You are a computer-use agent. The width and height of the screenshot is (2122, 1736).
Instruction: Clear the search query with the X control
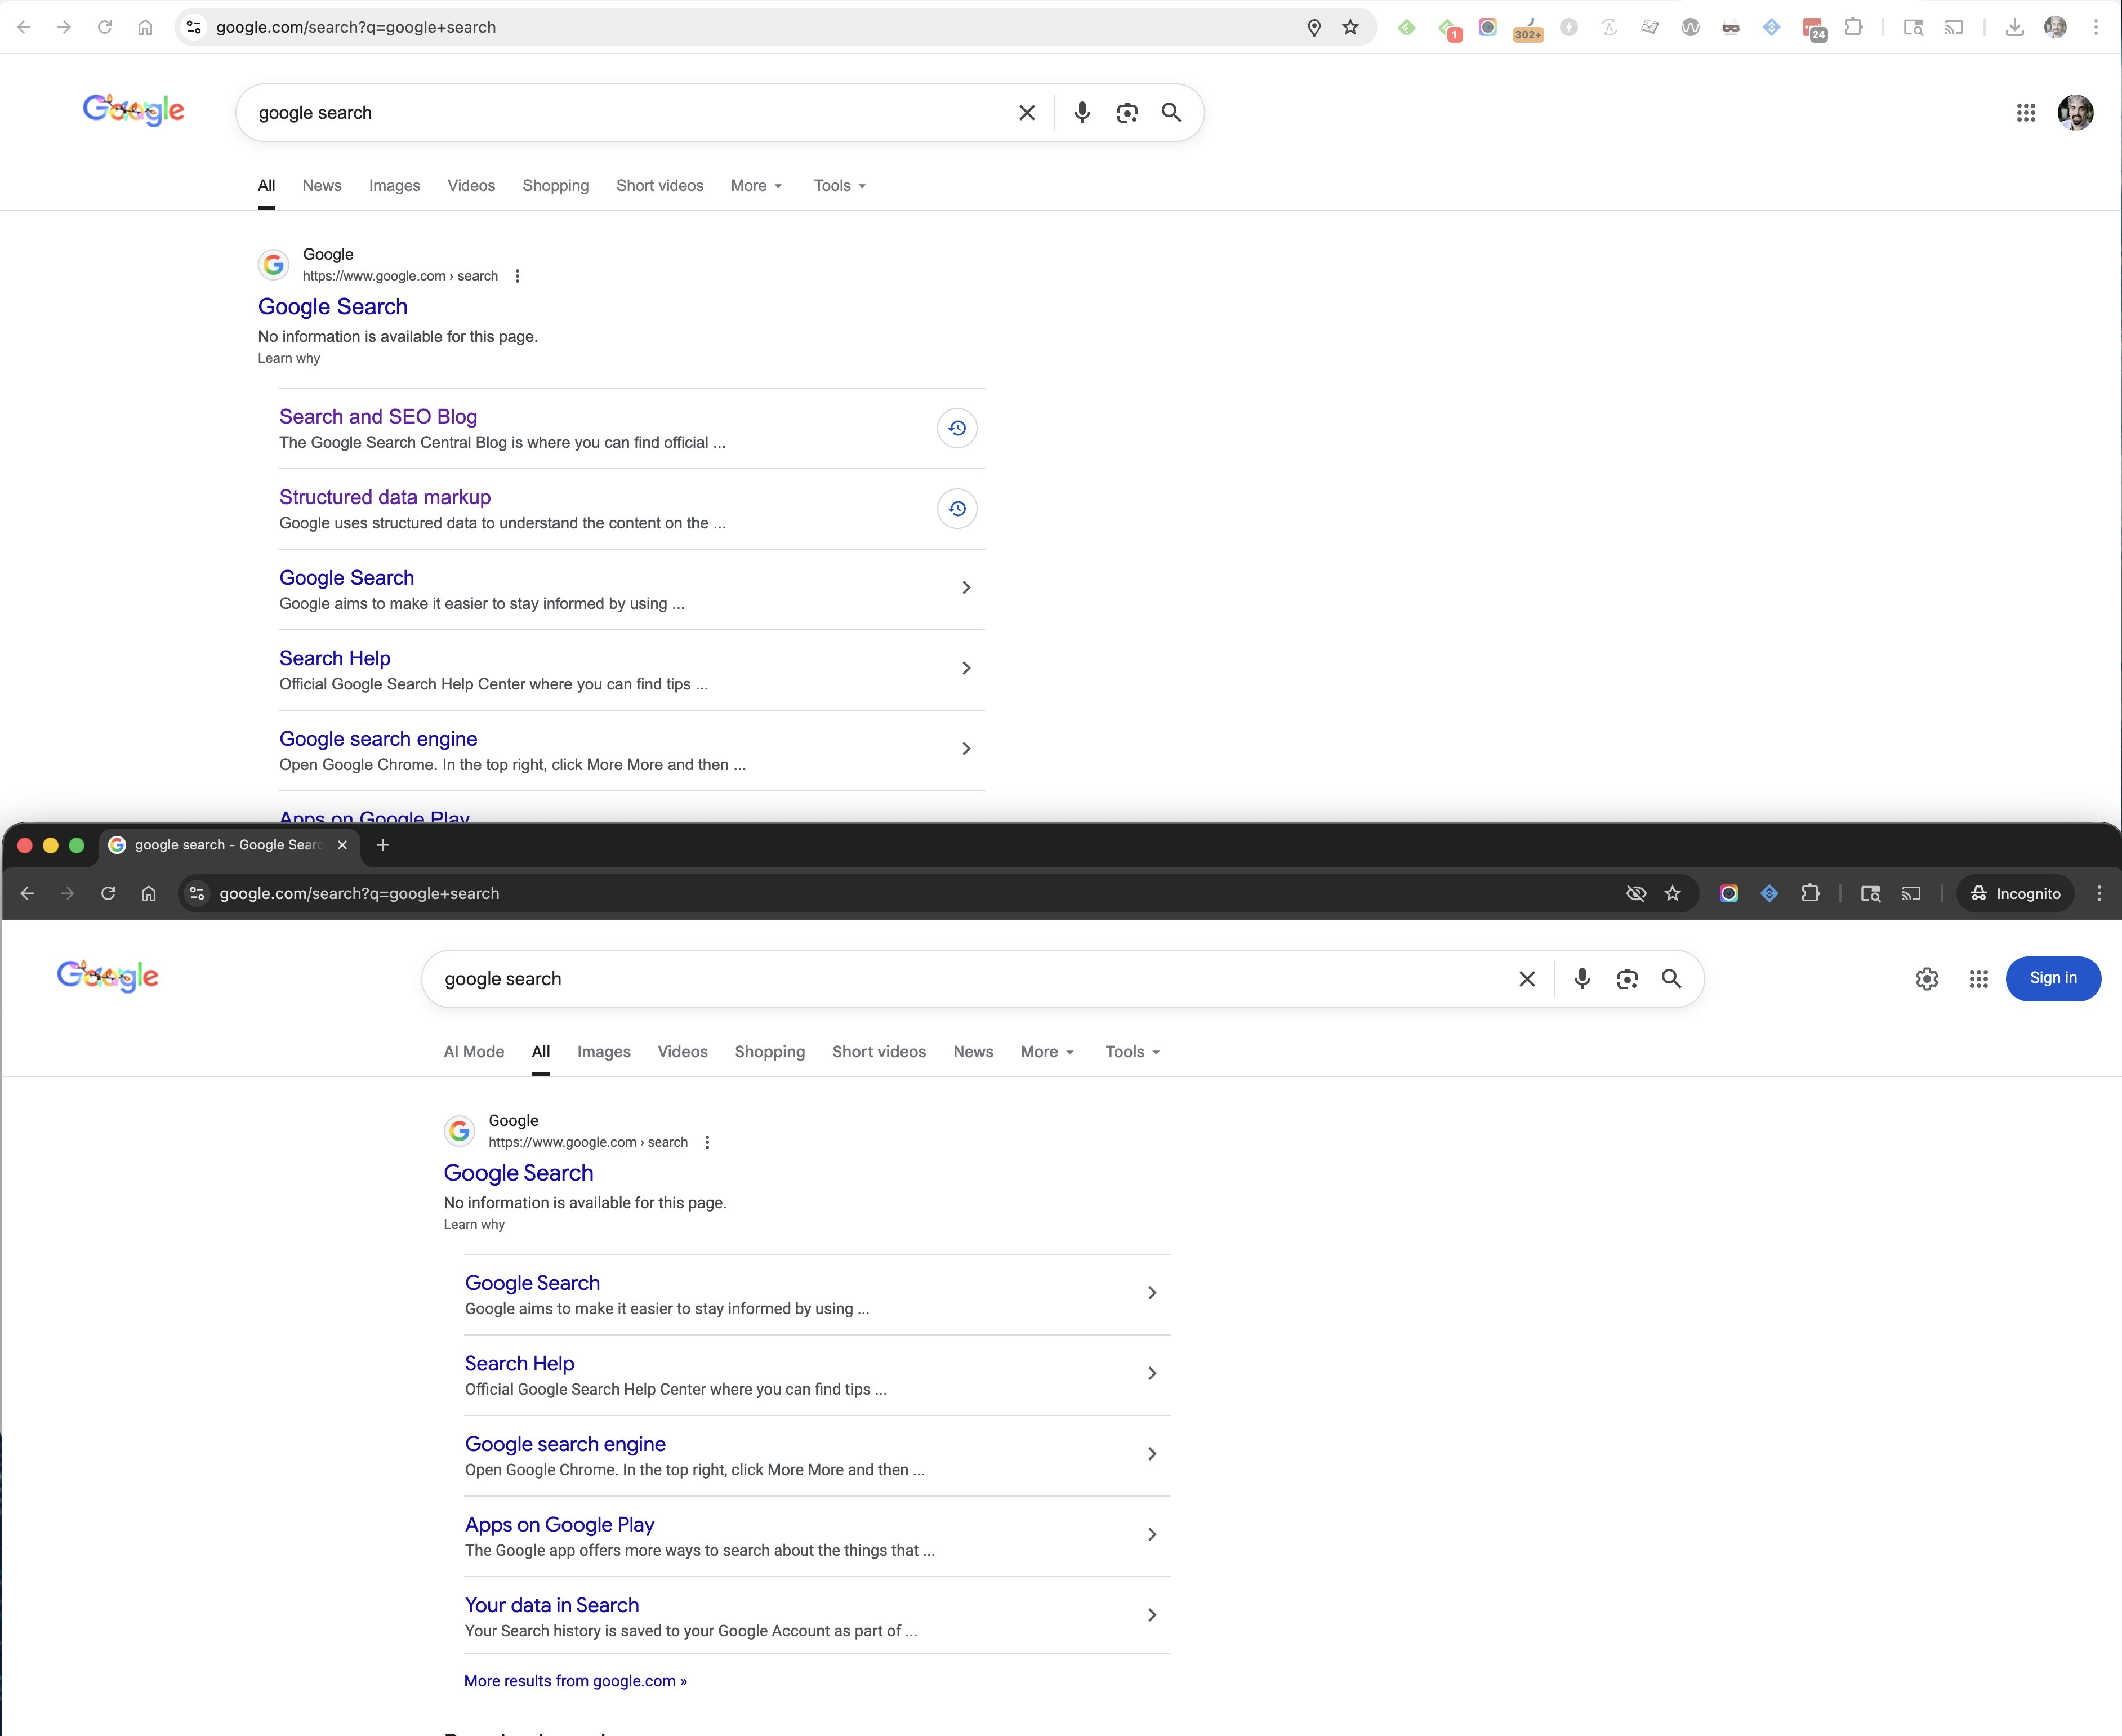point(1027,112)
